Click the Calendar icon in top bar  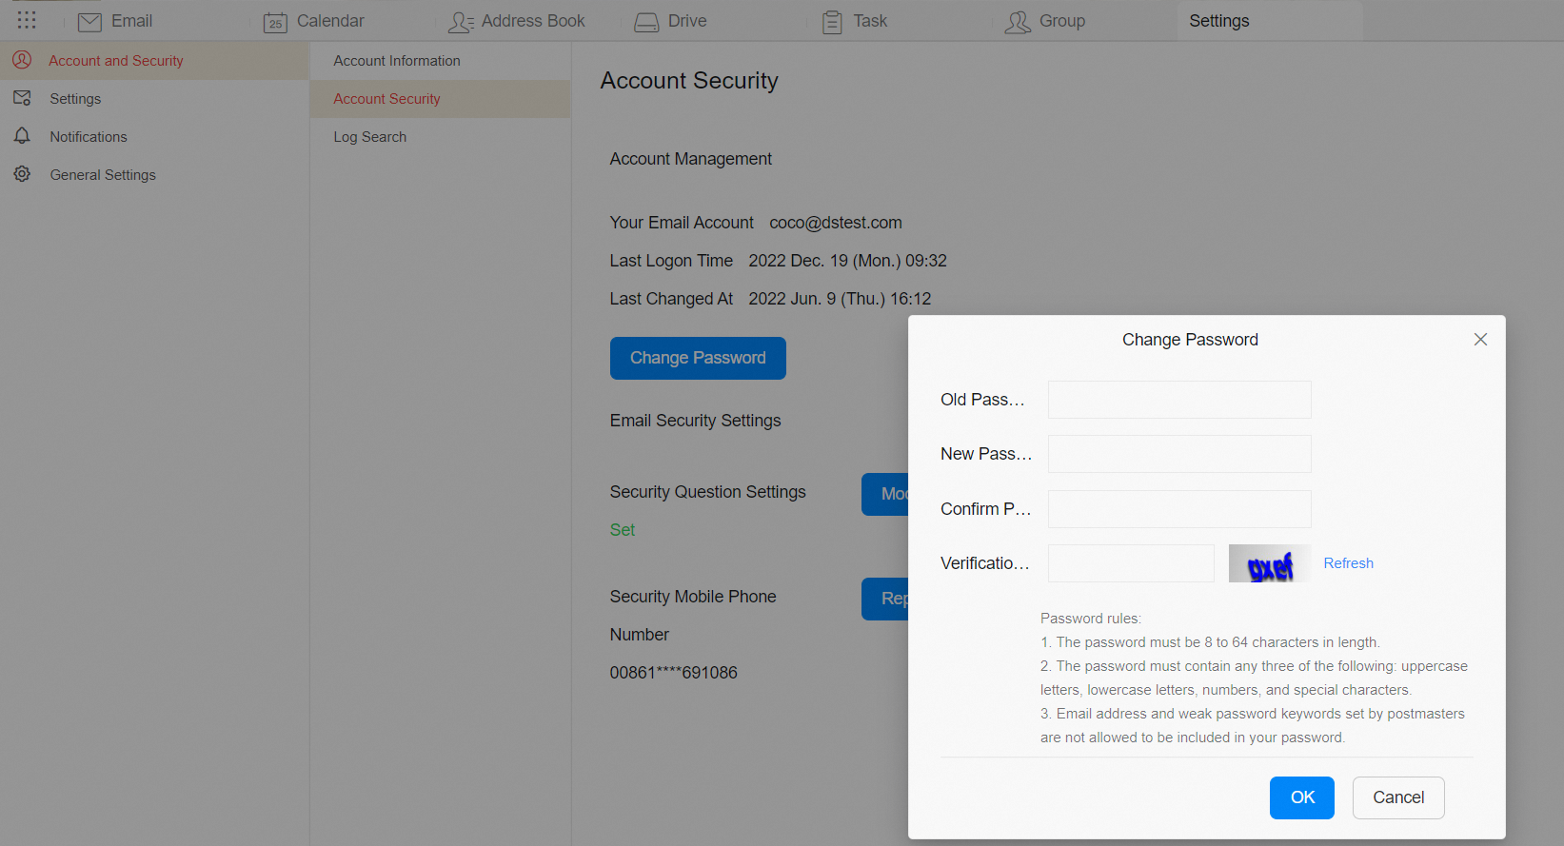pos(275,22)
